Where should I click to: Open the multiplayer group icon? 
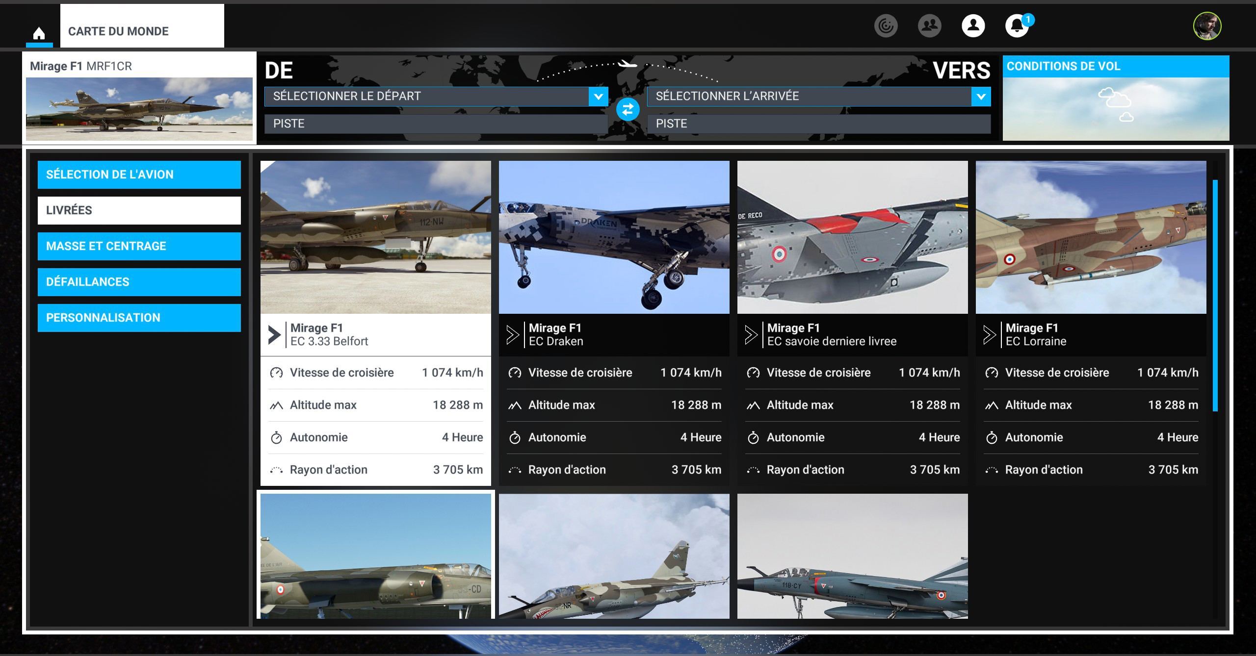pyautogui.click(x=929, y=25)
